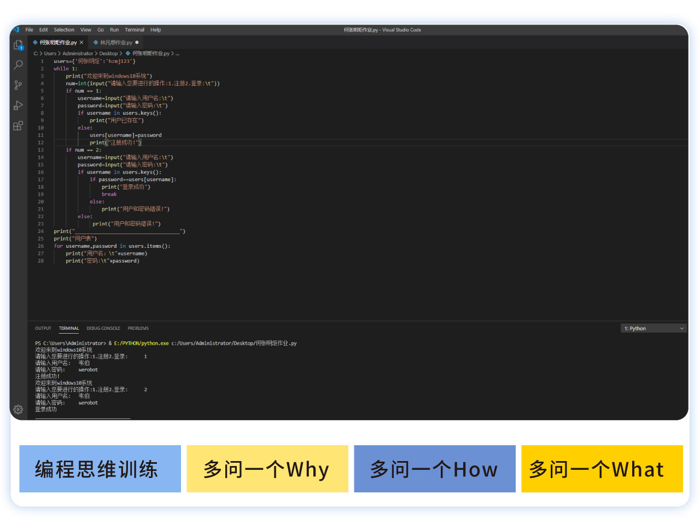Open the View menu
The image size is (700, 530).
[x=86, y=30]
